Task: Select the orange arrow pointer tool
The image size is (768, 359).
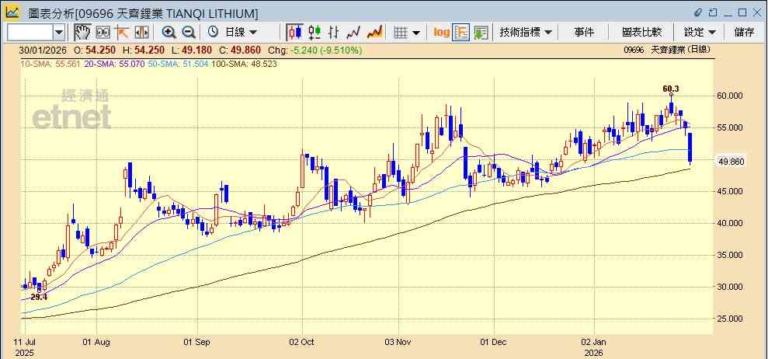Action: coord(121,33)
